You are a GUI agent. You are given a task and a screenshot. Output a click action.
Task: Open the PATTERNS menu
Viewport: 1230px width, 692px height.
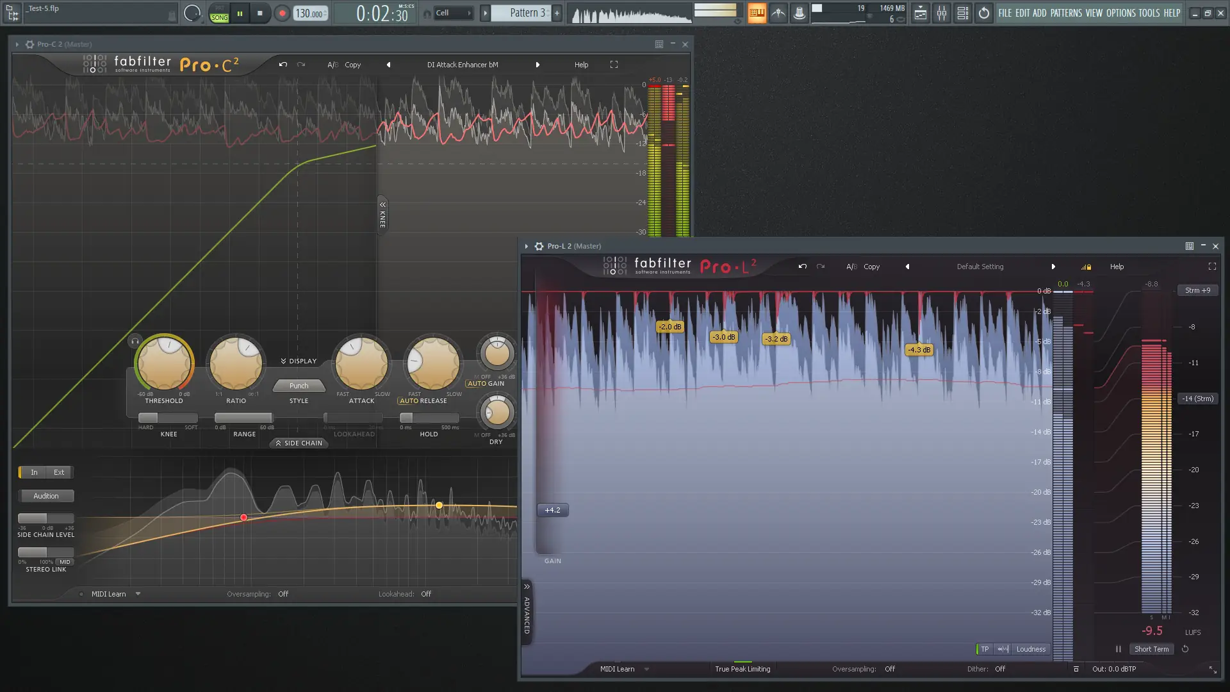click(1065, 13)
